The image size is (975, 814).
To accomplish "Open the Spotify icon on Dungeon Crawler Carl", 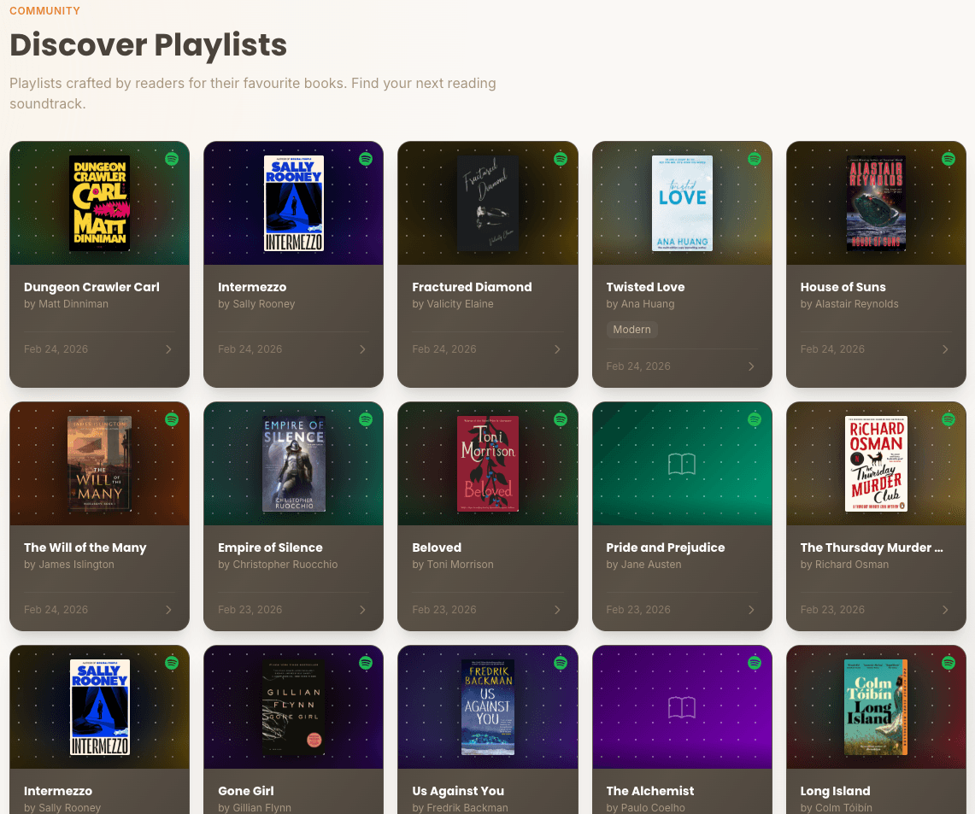I will pyautogui.click(x=172, y=159).
